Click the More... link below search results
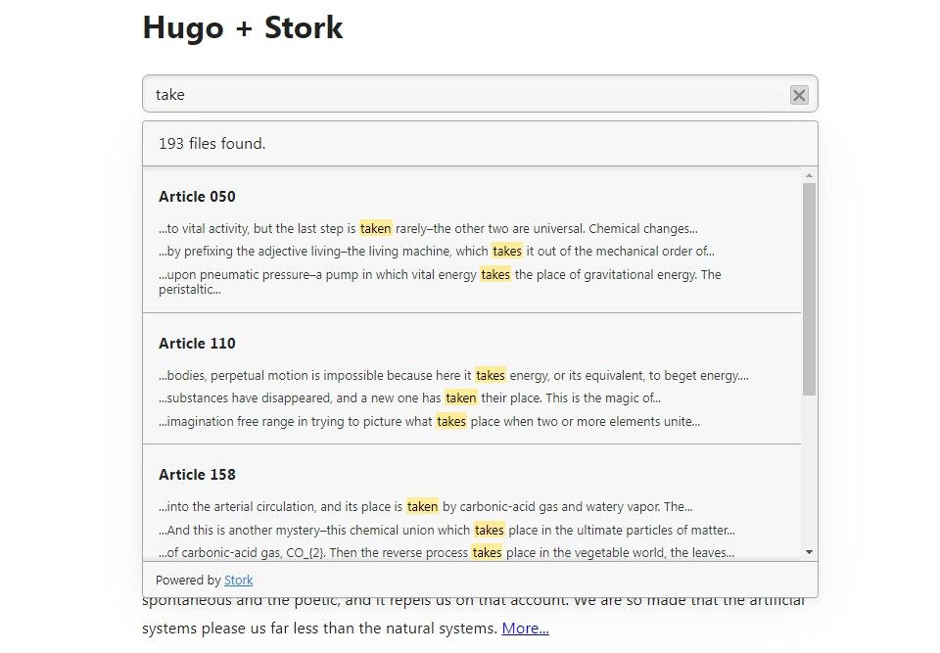Viewport: 940px width, 653px height. [525, 628]
